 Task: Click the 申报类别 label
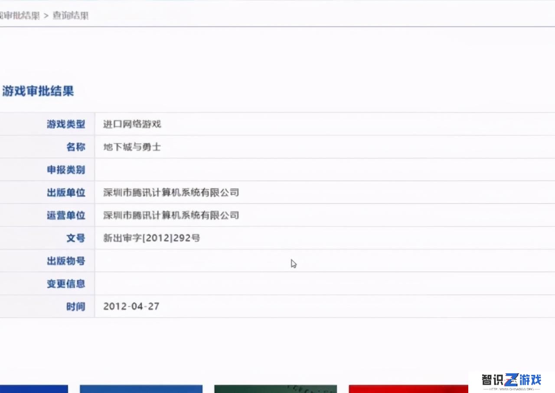pyautogui.click(x=66, y=170)
